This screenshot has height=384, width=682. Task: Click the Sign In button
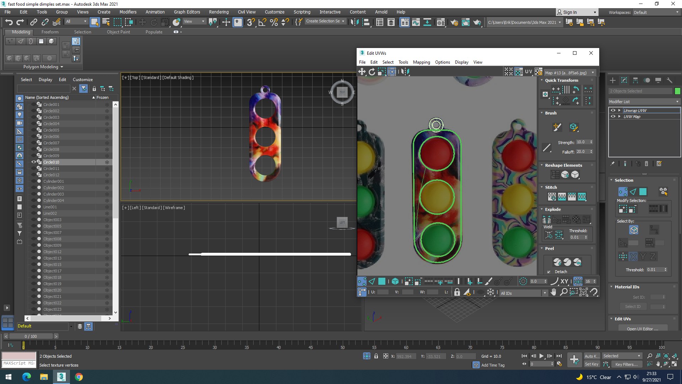point(577,12)
